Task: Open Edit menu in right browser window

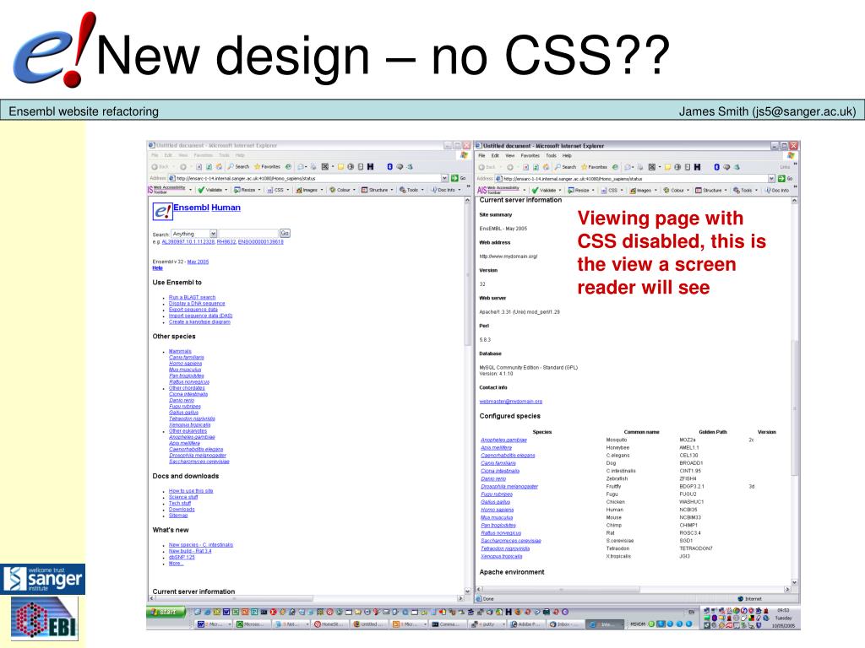Action: (x=495, y=156)
